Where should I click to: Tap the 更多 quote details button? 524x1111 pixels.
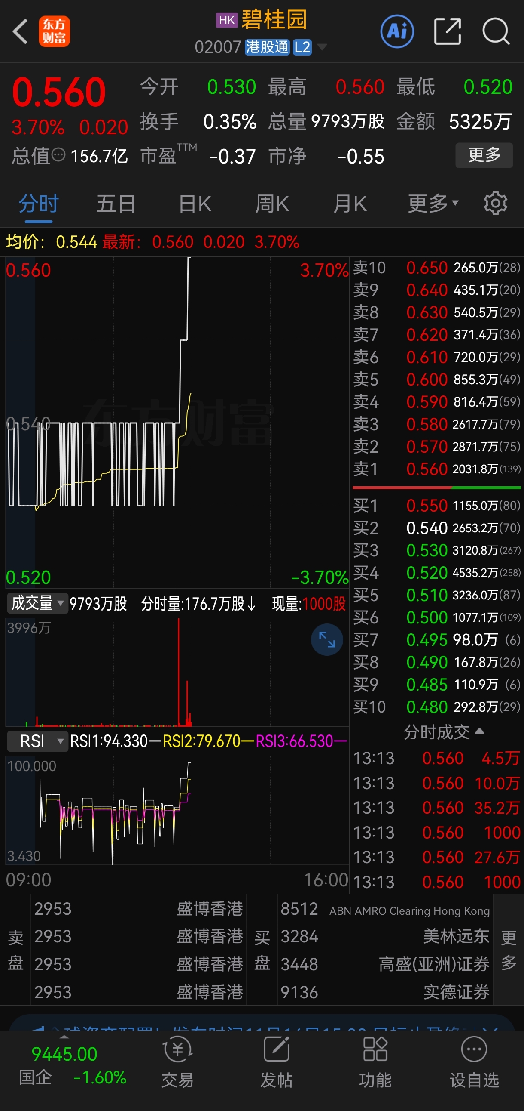484,155
